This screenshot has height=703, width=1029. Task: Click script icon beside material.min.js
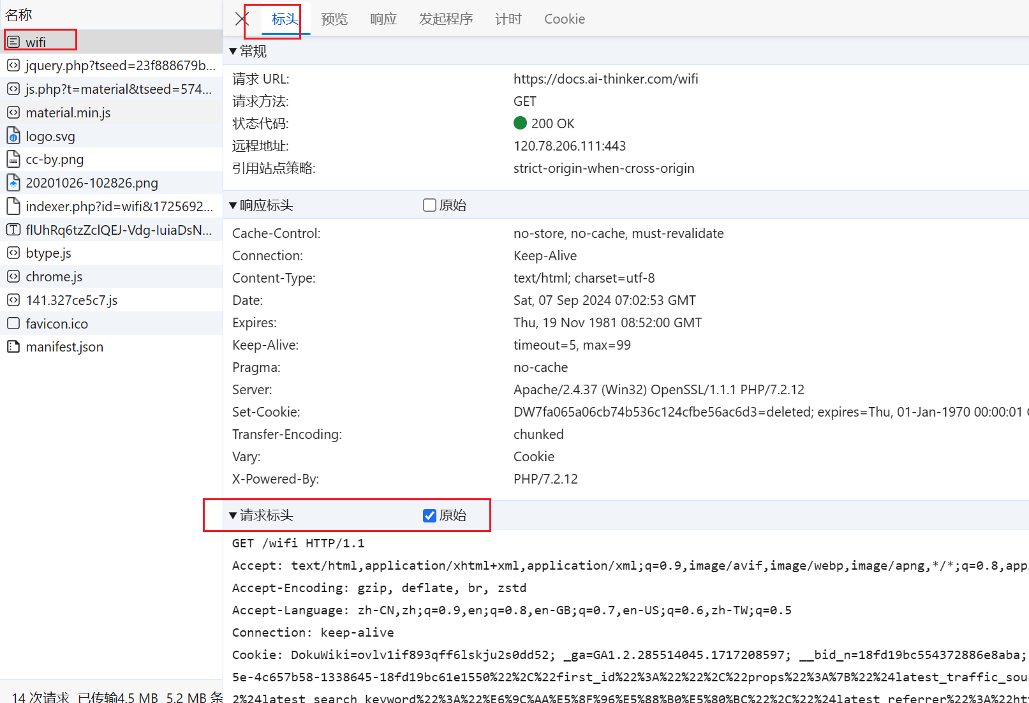(x=13, y=112)
